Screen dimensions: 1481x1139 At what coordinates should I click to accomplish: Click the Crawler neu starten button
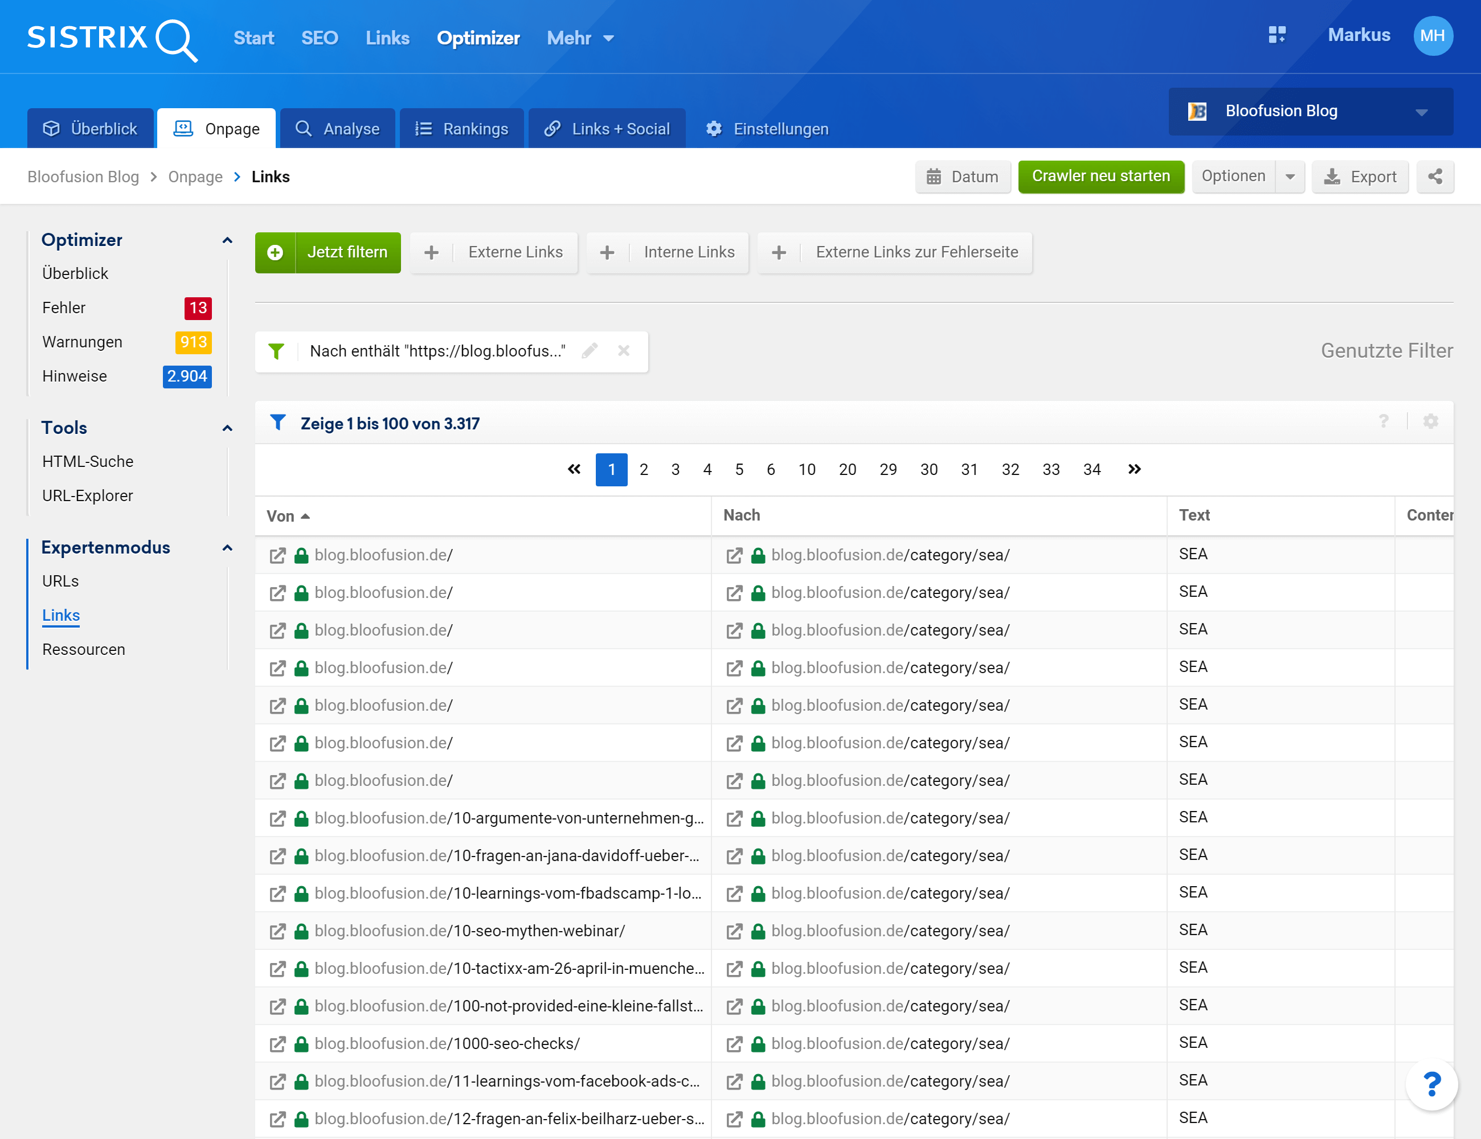pyautogui.click(x=1100, y=177)
